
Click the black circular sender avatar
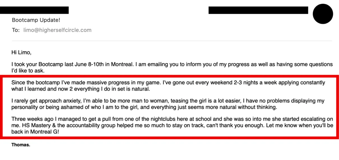(323, 14)
